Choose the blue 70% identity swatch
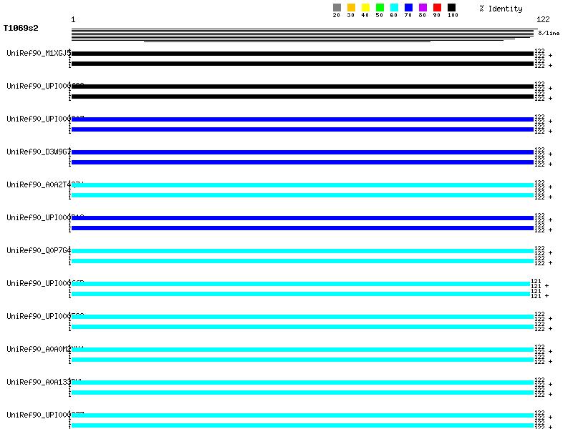Image resolution: width=573 pixels, height=429 pixels. (x=408, y=8)
